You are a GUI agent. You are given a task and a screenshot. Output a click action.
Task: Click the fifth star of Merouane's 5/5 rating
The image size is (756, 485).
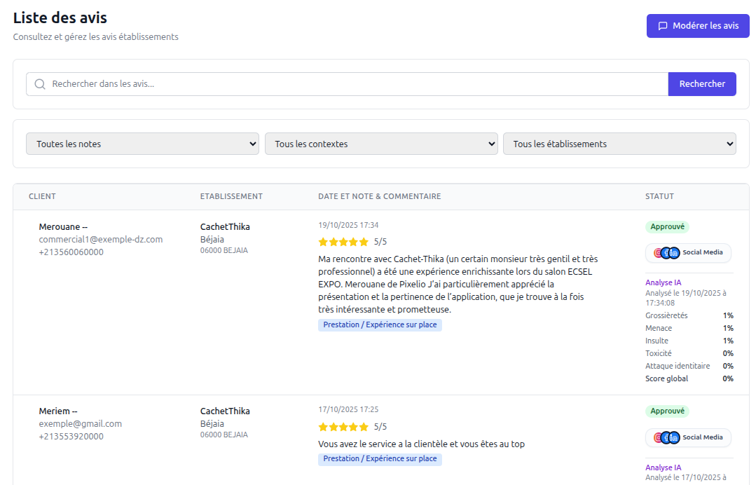pos(363,241)
